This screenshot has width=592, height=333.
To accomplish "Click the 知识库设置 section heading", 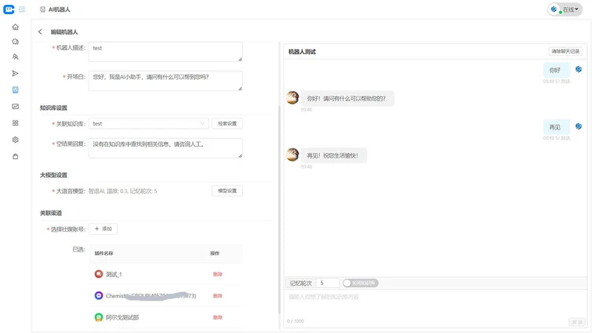I will [53, 108].
